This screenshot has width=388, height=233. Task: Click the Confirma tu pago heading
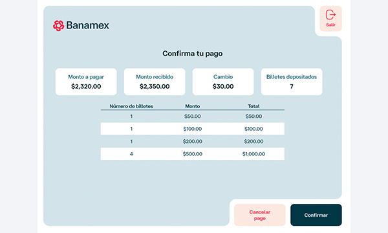coord(193,54)
